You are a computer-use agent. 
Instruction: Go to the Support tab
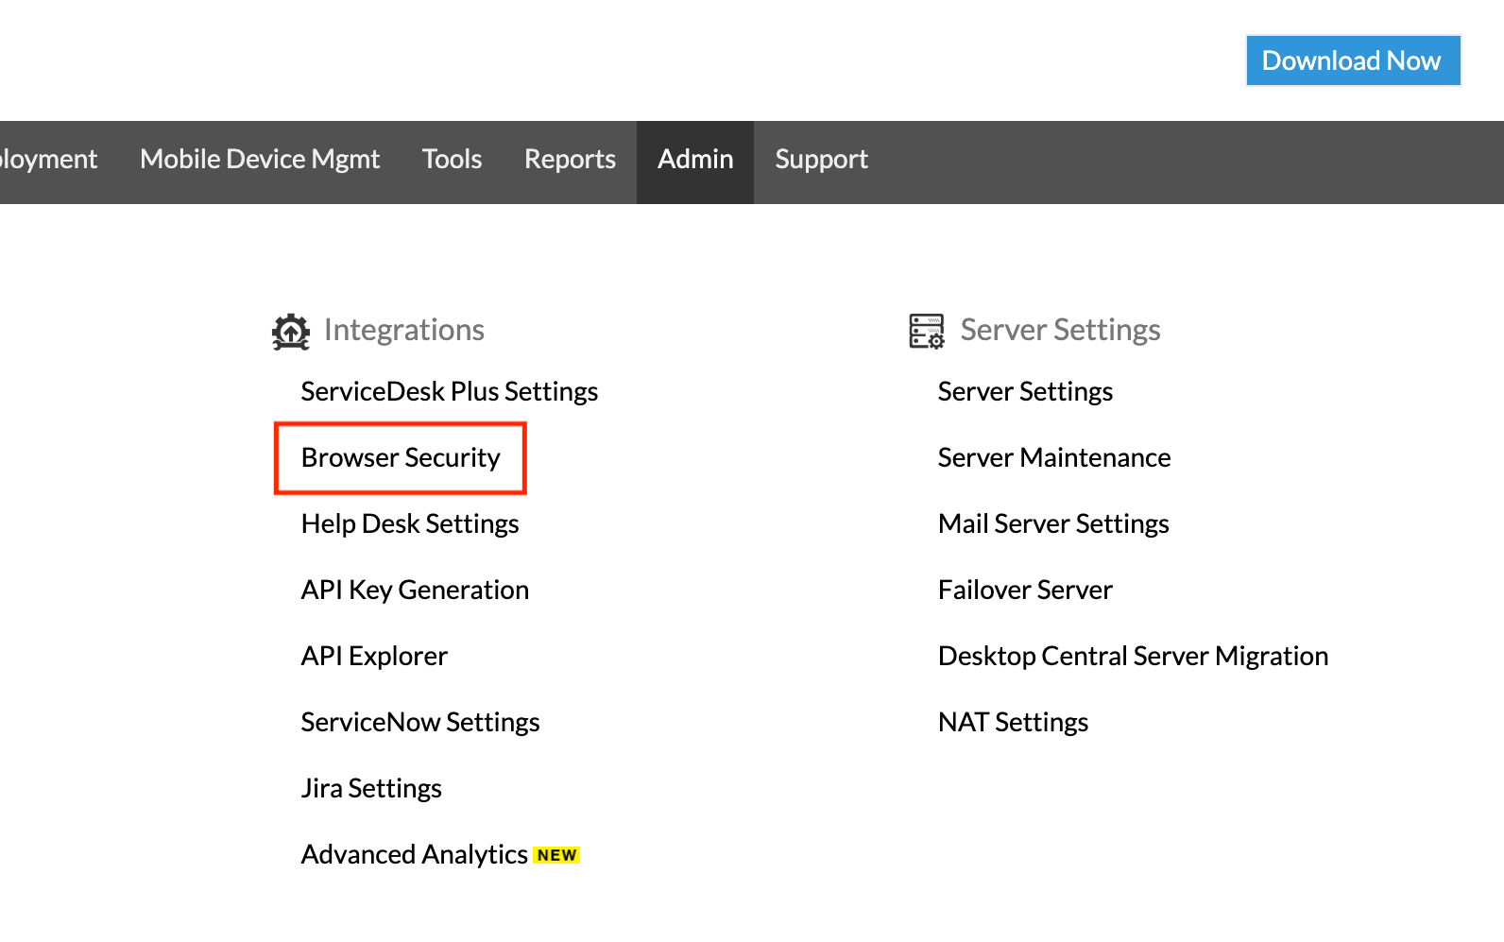(x=821, y=160)
